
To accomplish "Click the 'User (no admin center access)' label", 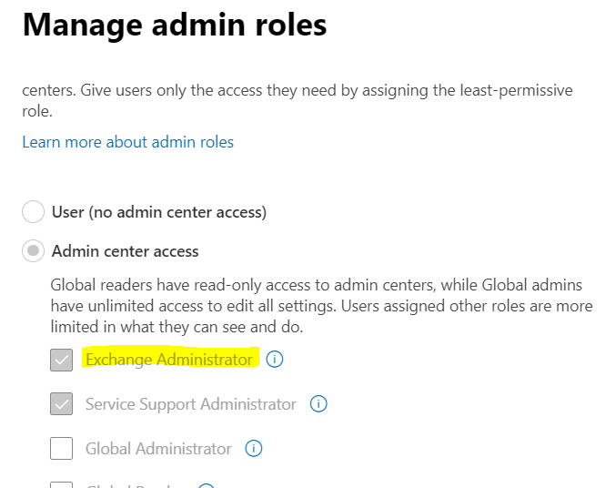I will [x=159, y=212].
